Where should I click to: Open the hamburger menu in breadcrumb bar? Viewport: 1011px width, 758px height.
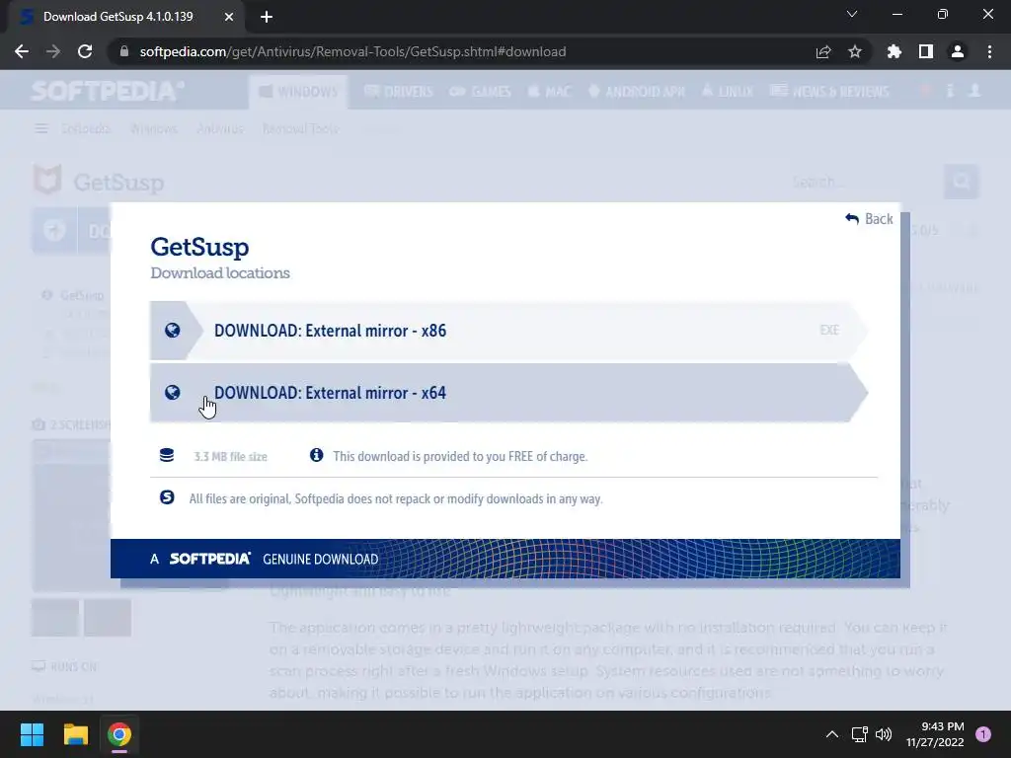41,129
